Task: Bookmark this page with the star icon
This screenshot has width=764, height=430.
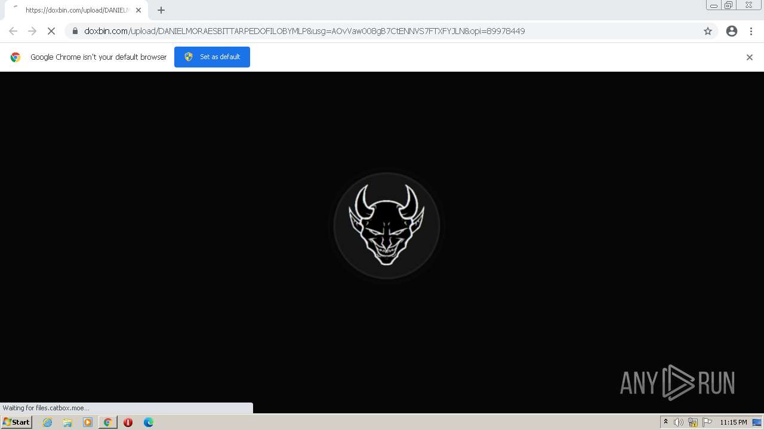Action: click(708, 31)
